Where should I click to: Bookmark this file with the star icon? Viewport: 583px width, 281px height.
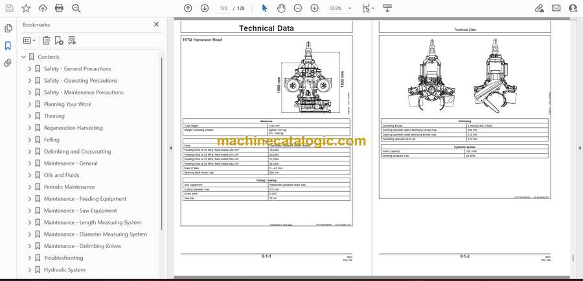[26, 8]
